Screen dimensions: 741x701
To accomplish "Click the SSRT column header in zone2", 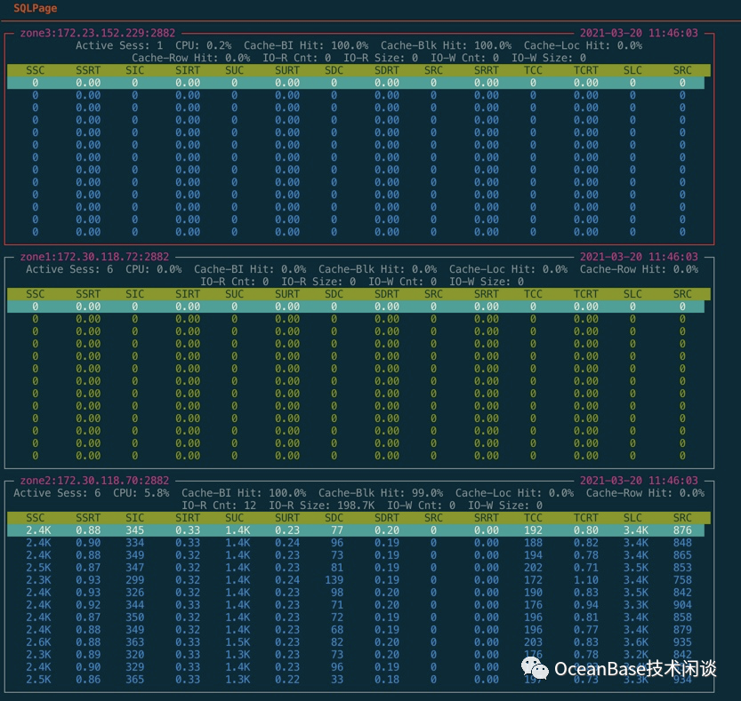I will 88,518.
